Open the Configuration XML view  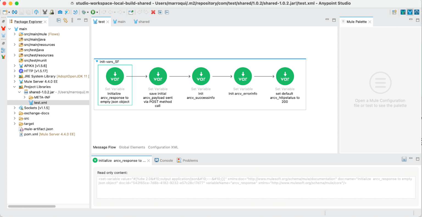pyautogui.click(x=163, y=147)
